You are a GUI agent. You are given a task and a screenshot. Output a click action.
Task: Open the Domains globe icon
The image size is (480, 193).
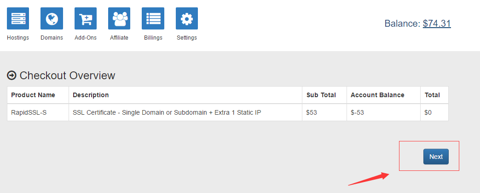[x=52, y=18]
